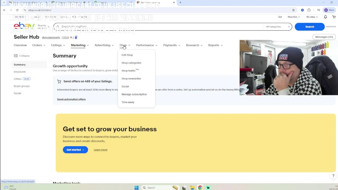Open notifications bell icon
Image resolution: width=338 pixels, height=190 pixels.
point(325,17)
